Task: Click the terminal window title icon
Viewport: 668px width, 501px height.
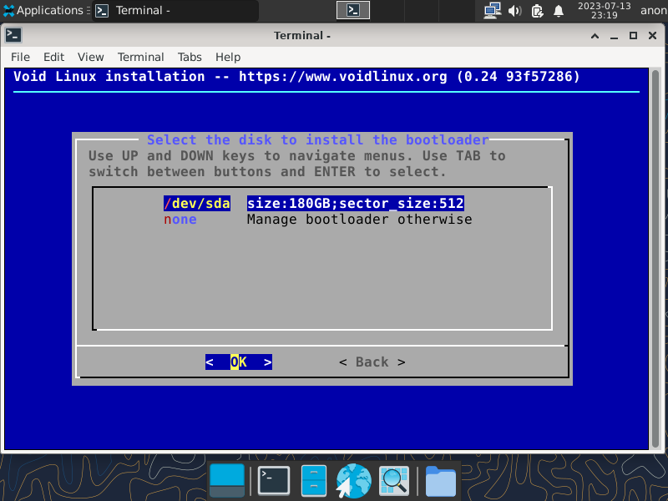Action: 13,35
